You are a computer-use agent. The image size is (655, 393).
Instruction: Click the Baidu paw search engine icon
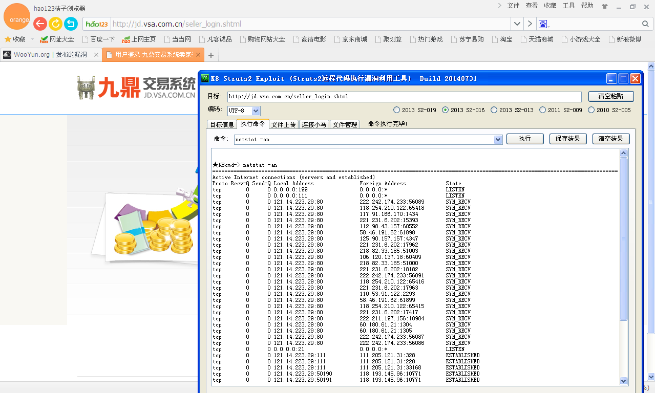coord(543,24)
